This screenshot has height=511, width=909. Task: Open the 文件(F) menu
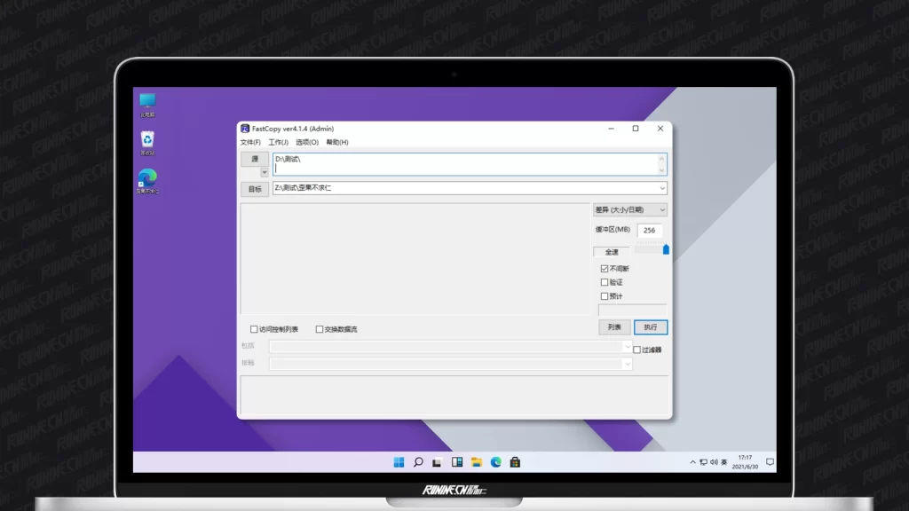(x=250, y=142)
